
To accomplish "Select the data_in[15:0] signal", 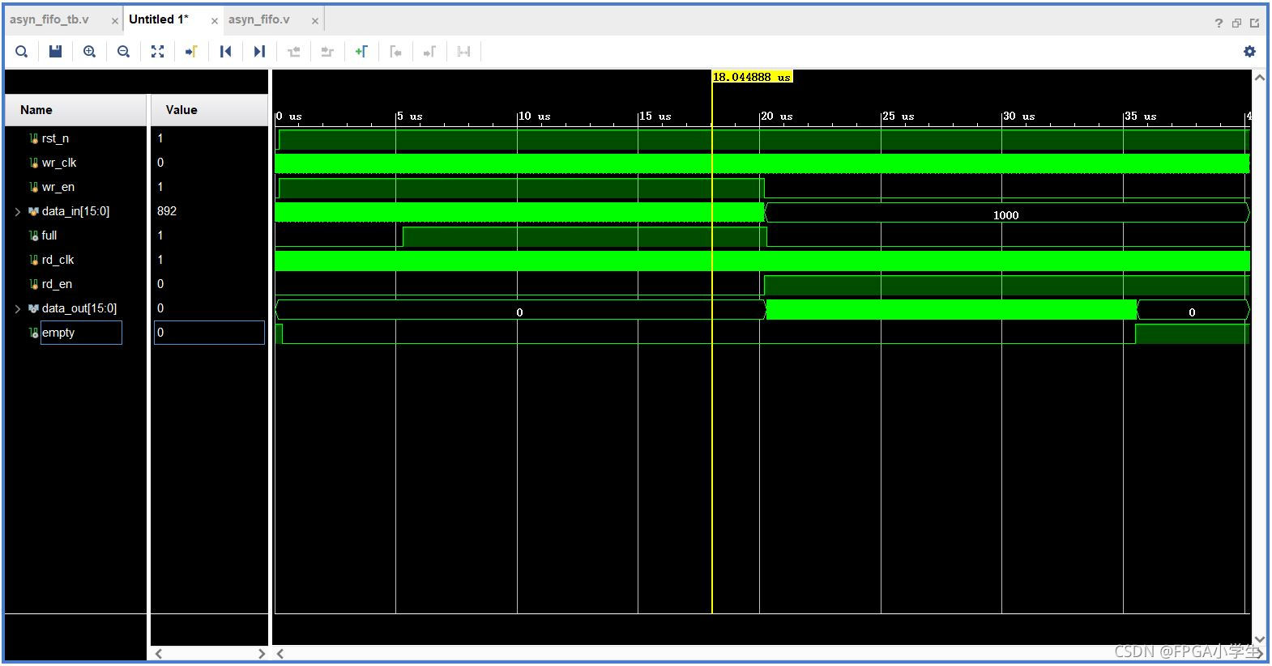I will point(75,211).
